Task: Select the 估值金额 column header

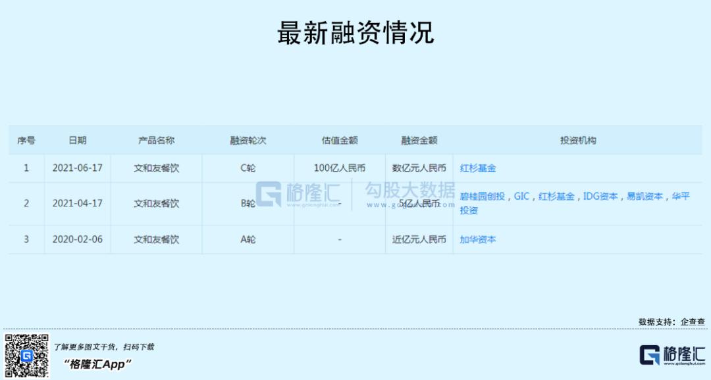Action: click(340, 141)
